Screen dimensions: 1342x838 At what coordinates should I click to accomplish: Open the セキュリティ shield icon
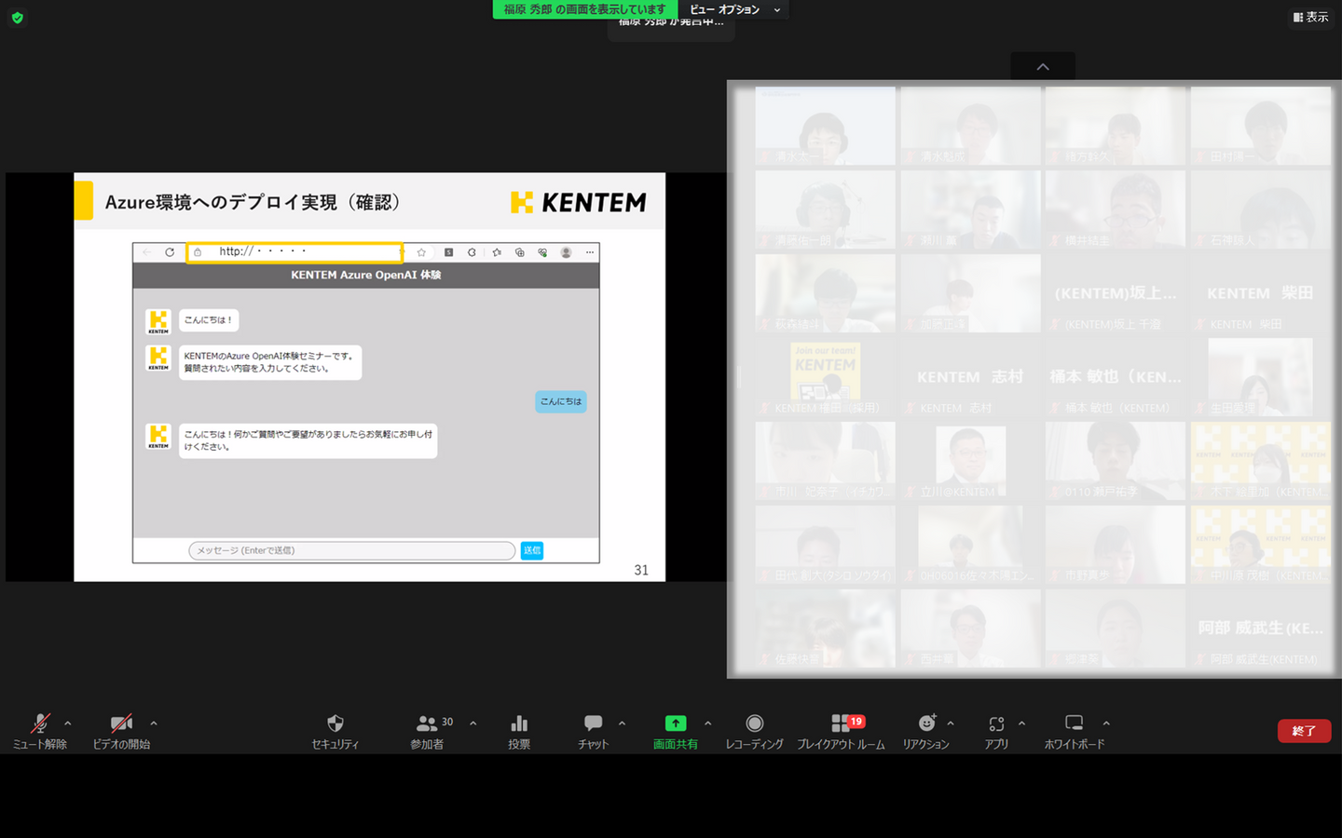click(x=335, y=730)
